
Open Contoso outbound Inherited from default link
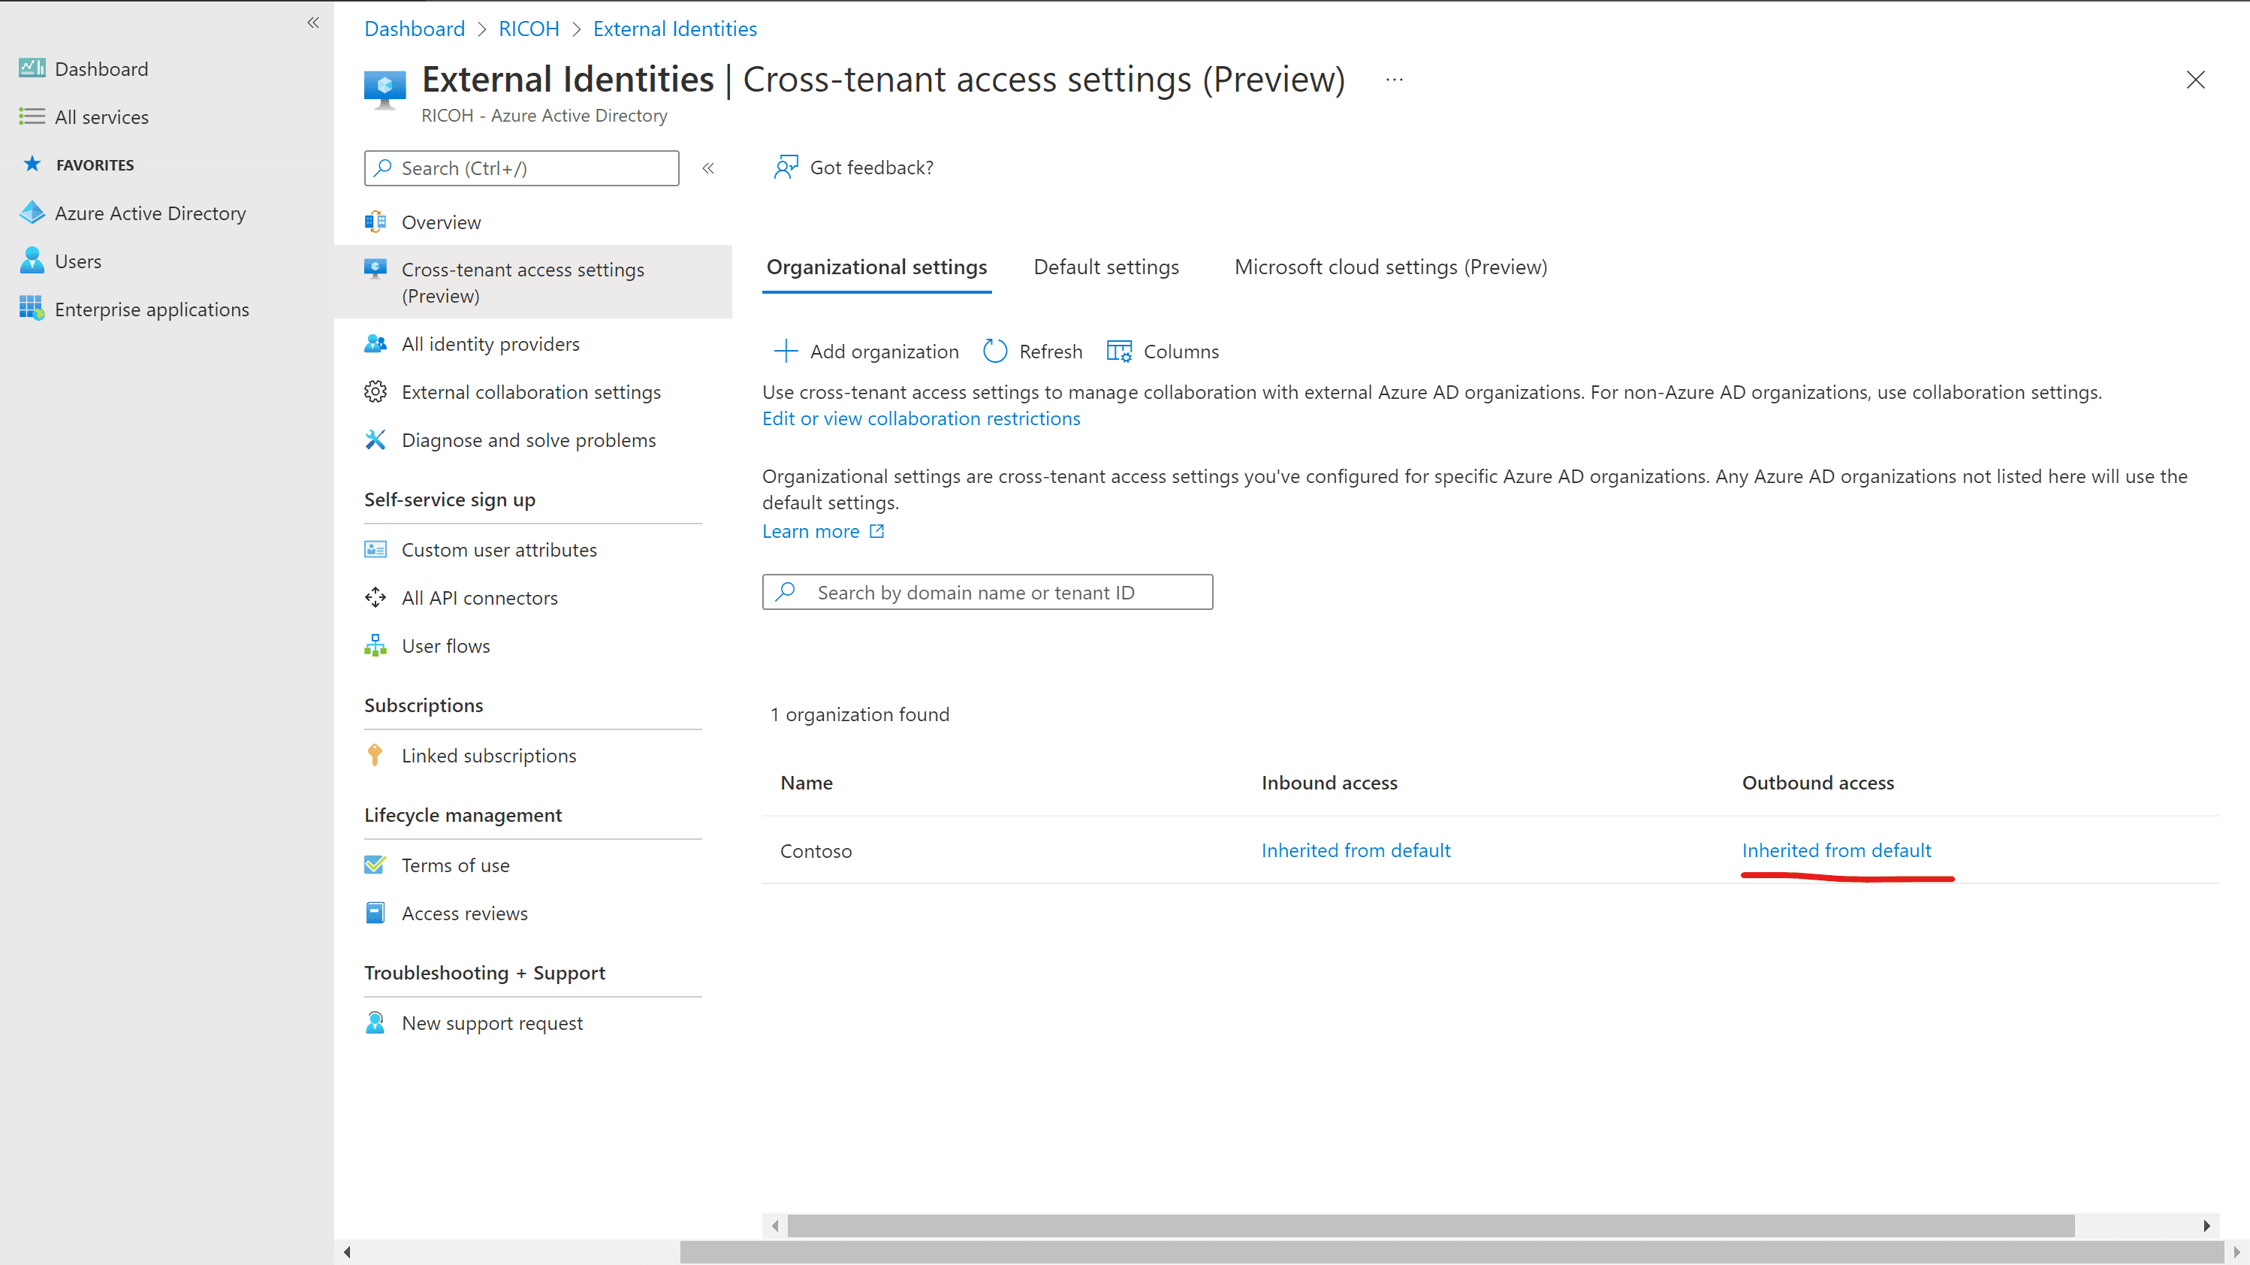click(x=1836, y=850)
